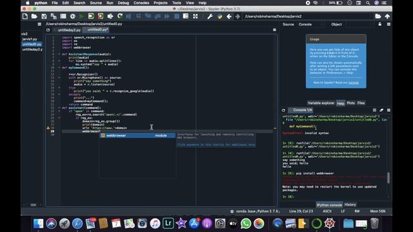Click the Spotlight search icon in menu bar
Screen dimensions: 413x232
[368, 3]
